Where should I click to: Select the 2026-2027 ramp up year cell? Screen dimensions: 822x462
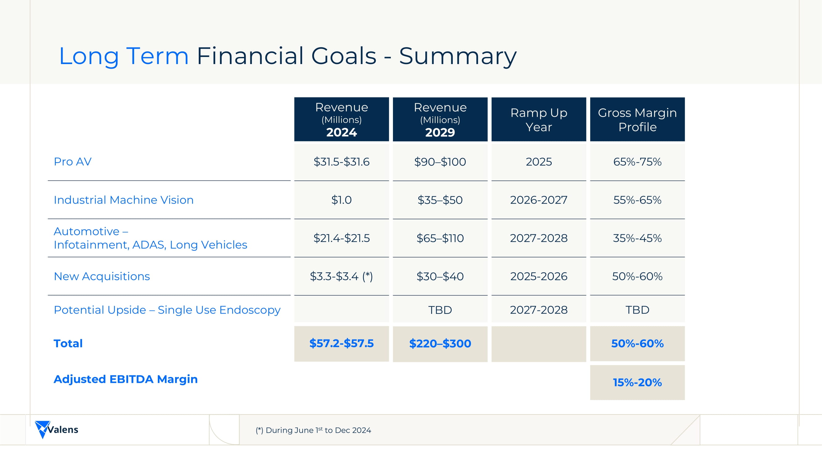(539, 200)
